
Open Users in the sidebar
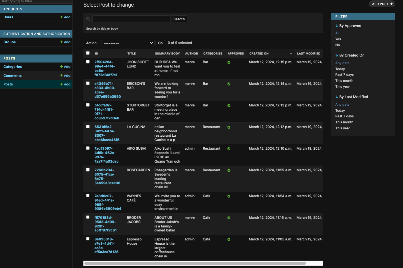tap(8, 17)
